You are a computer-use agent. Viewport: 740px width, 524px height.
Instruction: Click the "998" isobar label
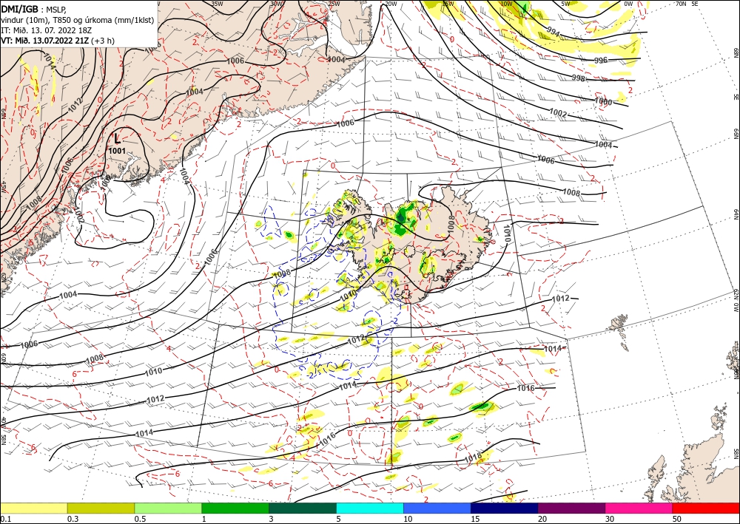pyautogui.click(x=578, y=78)
